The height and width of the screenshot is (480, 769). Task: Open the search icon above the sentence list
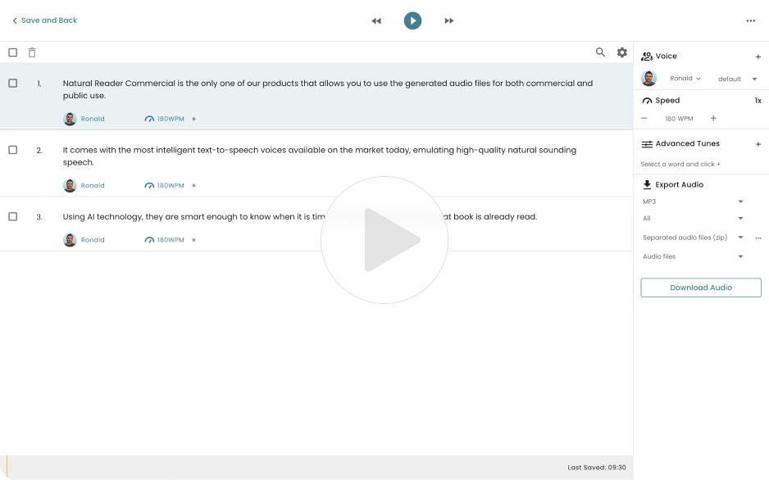coord(600,52)
